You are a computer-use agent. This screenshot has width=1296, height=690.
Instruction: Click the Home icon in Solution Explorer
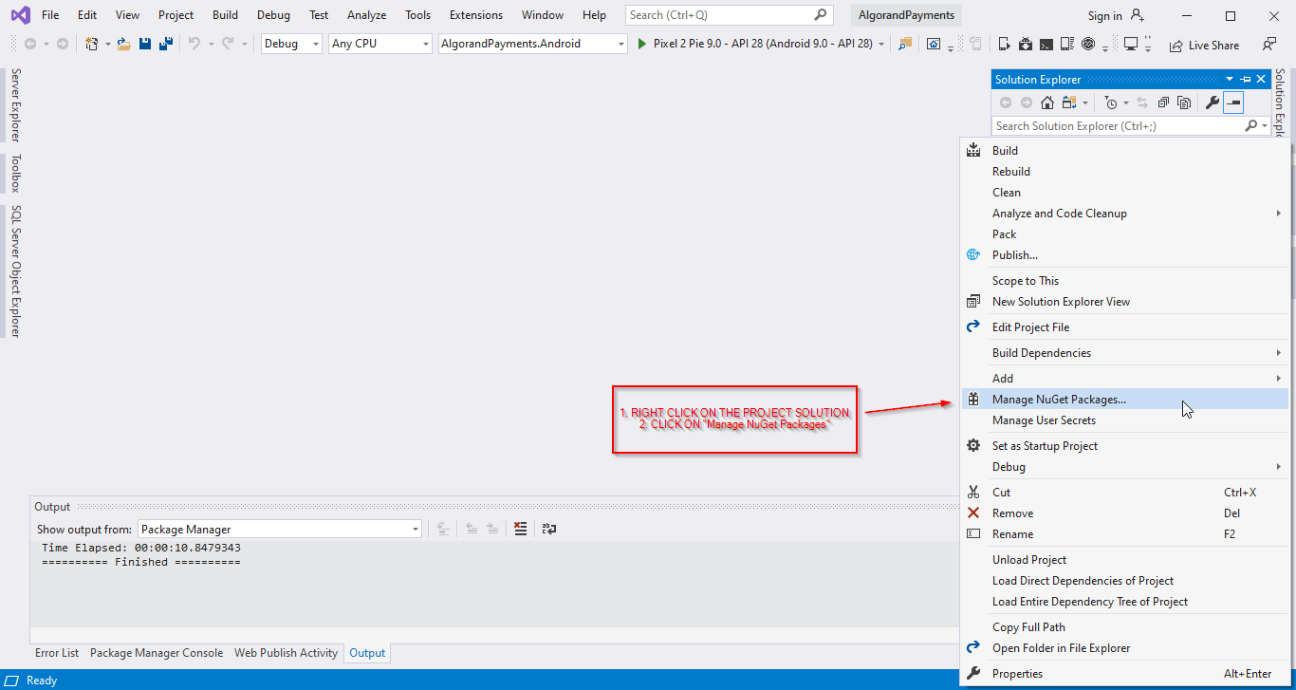tap(1047, 103)
